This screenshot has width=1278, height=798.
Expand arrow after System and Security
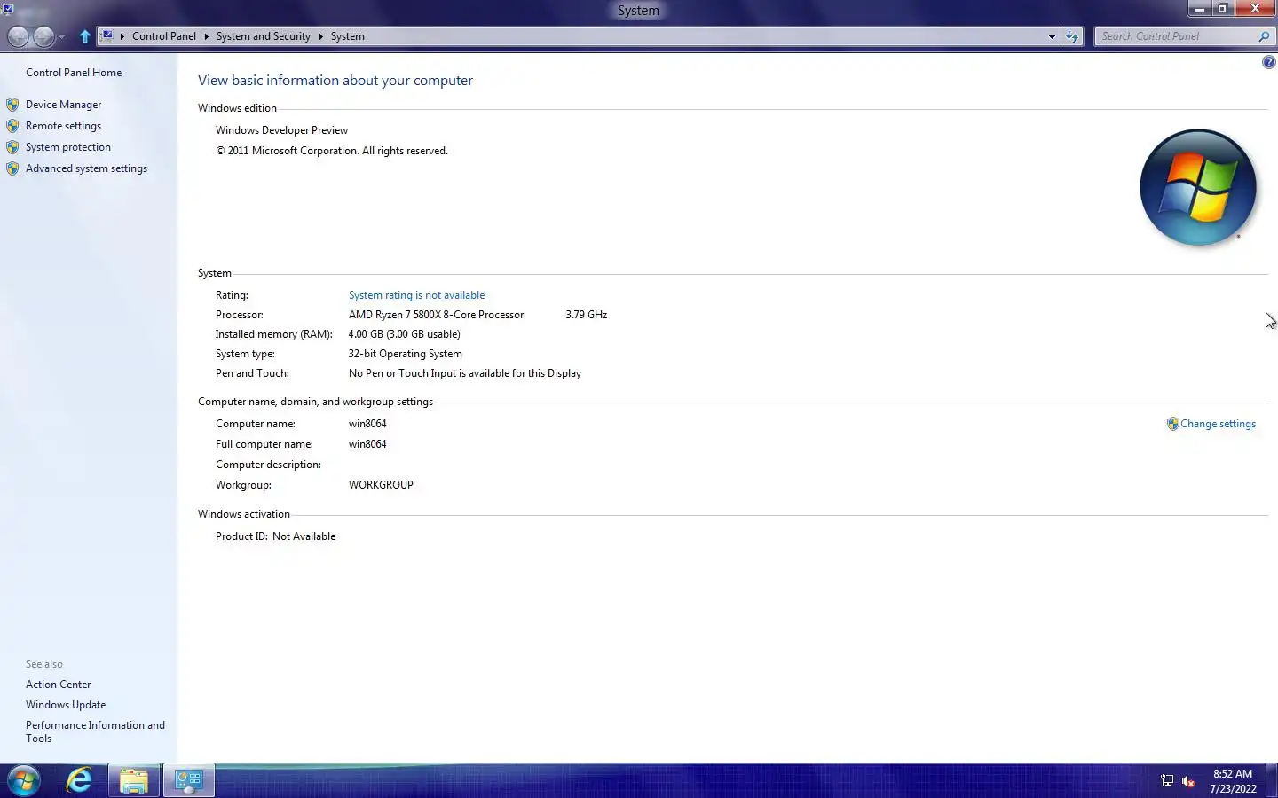[x=320, y=36]
